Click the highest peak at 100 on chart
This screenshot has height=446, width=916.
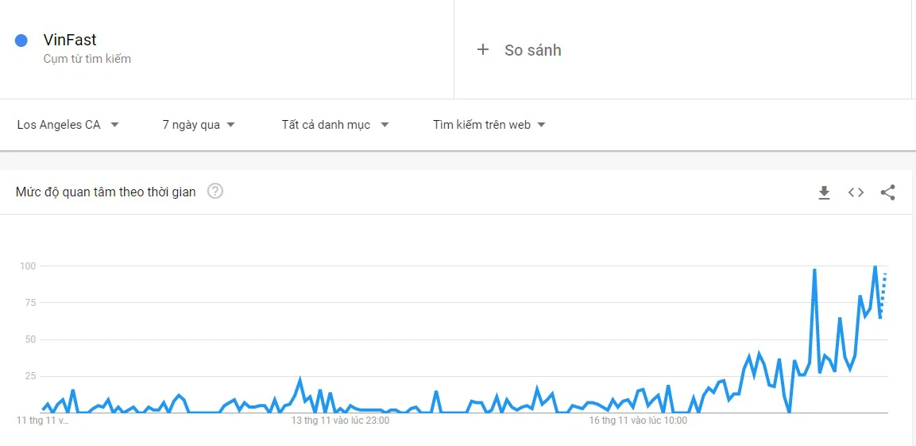(x=875, y=267)
